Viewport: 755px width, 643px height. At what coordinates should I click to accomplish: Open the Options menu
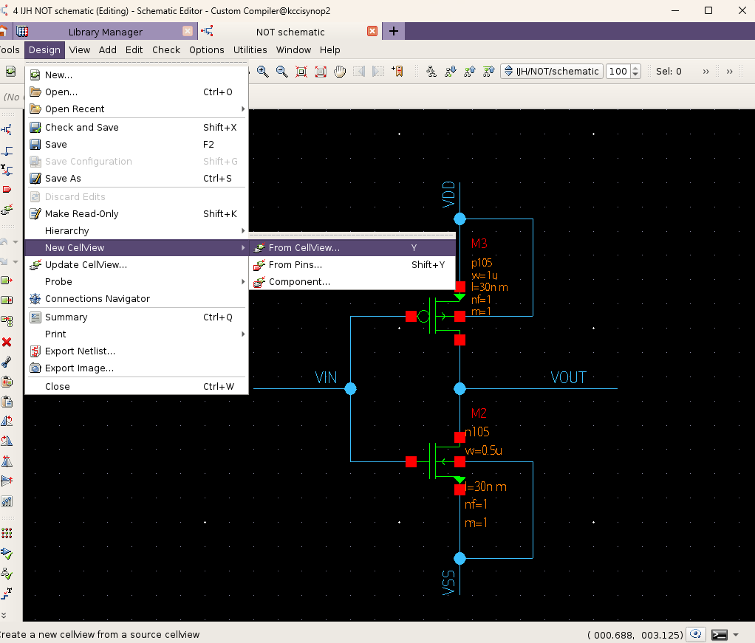[x=207, y=50]
